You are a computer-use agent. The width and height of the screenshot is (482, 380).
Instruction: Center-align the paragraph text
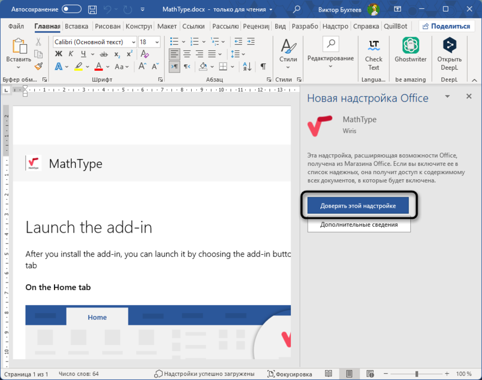click(x=187, y=54)
